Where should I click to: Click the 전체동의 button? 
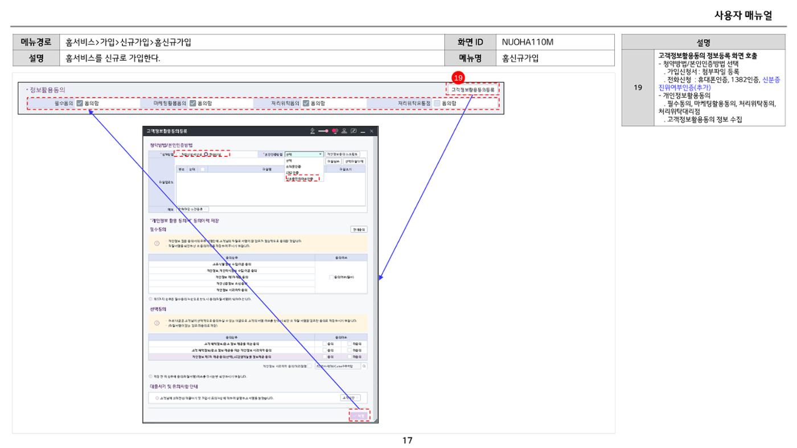(359, 229)
